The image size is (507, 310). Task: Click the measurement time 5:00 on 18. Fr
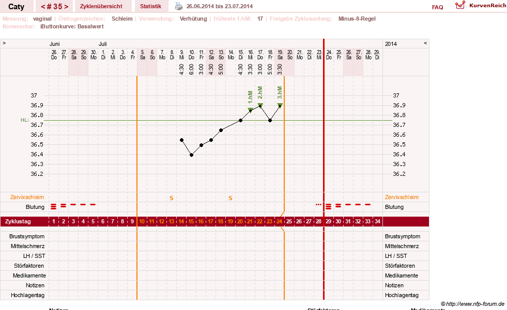[x=270, y=69]
